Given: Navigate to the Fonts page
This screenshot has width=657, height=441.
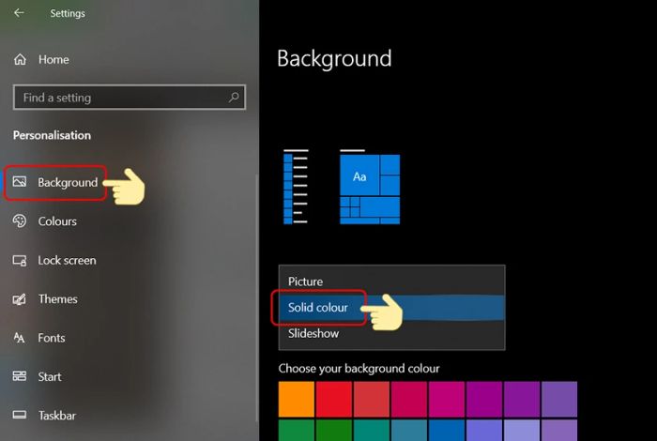Looking at the screenshot, I should coord(52,338).
